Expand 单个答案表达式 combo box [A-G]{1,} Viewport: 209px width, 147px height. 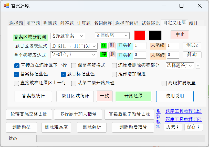click(74, 55)
